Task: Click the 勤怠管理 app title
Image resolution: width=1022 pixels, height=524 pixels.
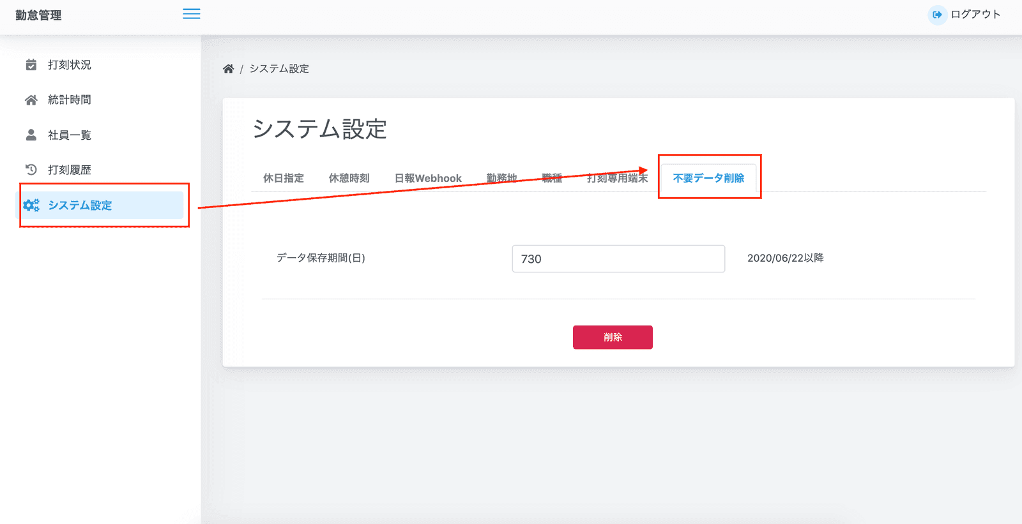Action: (38, 15)
